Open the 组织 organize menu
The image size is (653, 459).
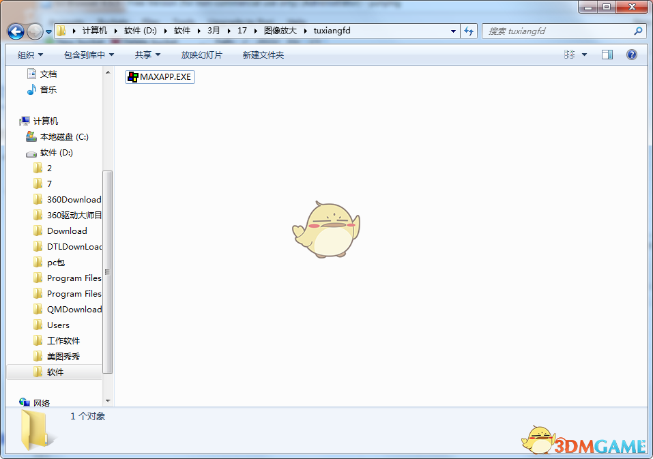tap(30, 55)
